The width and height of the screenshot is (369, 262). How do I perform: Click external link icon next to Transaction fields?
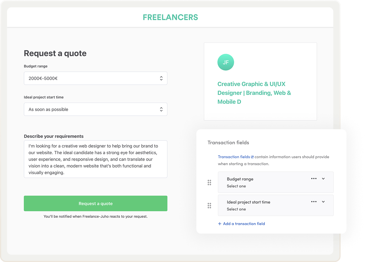[252, 157]
